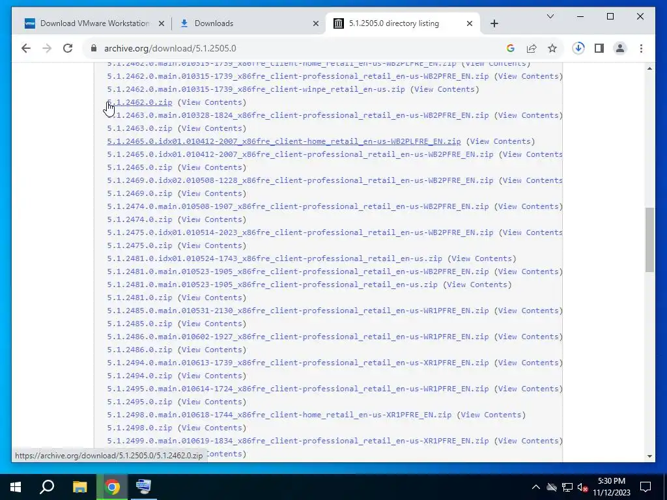Open 5.1.2475.0.zip link
Screen dimensions: 667x500
(139, 245)
